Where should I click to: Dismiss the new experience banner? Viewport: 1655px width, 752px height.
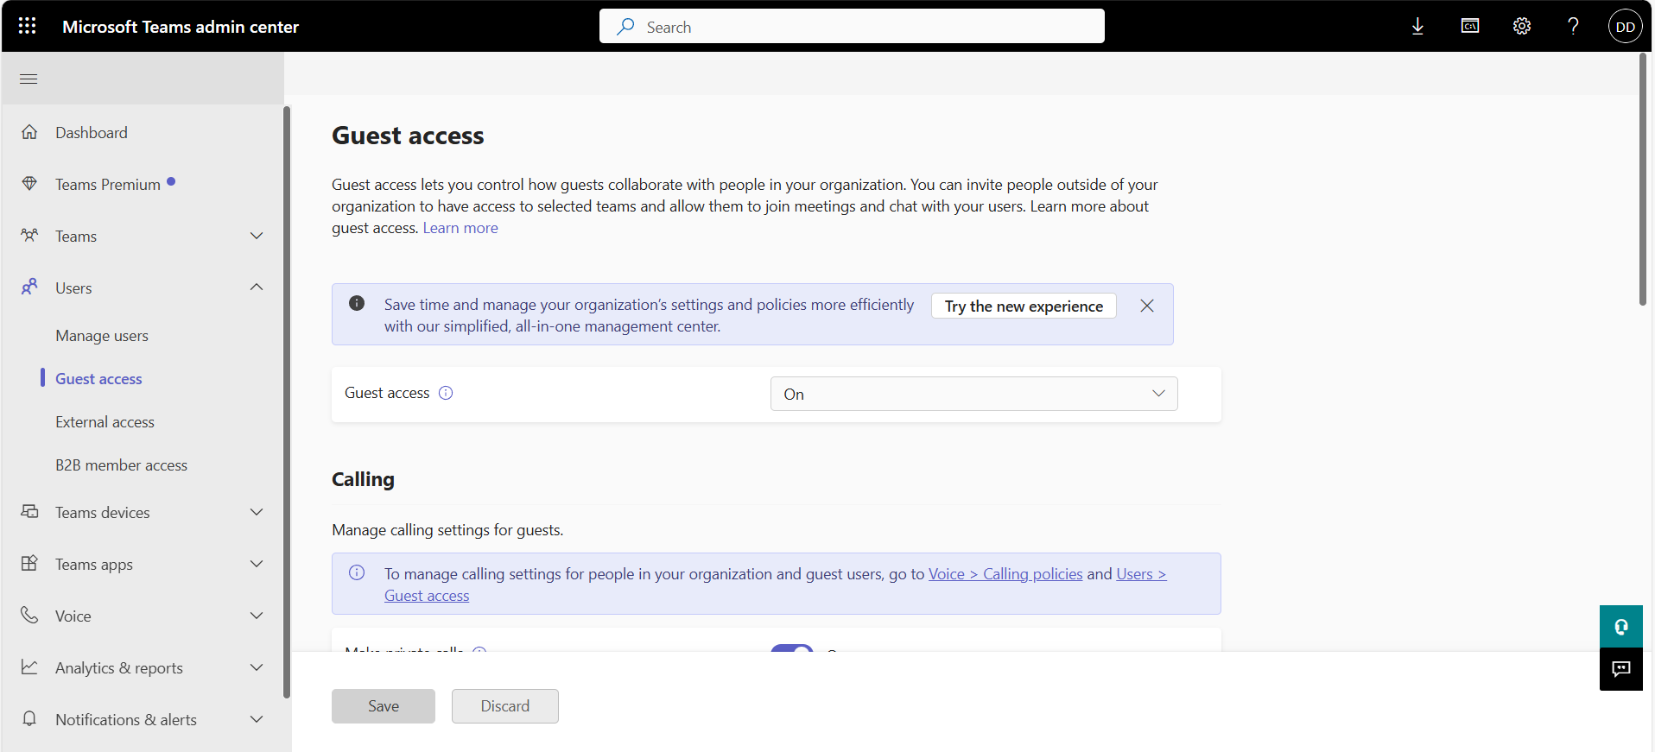1147,306
